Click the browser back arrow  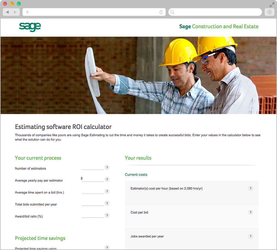coord(7,12)
